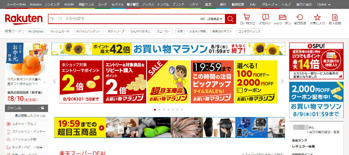
Task: Click search keyword ボディソープ
Action: click(116, 31)
